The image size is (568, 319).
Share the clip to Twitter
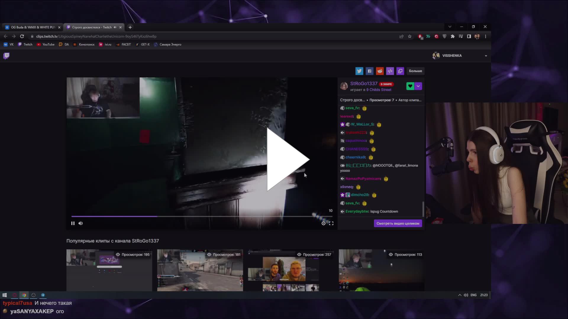359,71
